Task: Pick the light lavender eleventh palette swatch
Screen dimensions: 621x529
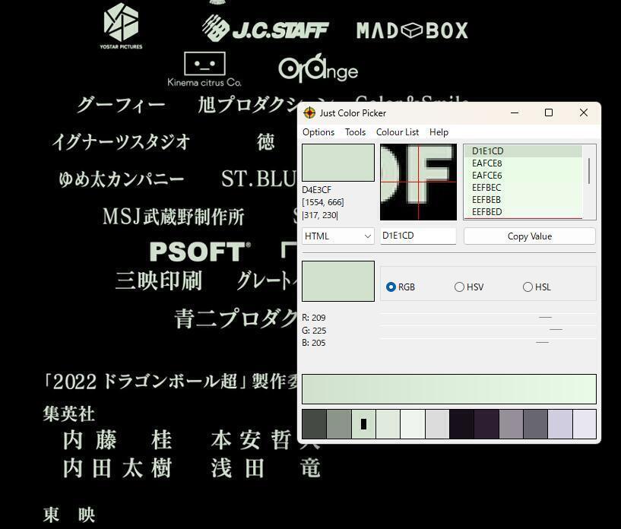Action: click(560, 424)
